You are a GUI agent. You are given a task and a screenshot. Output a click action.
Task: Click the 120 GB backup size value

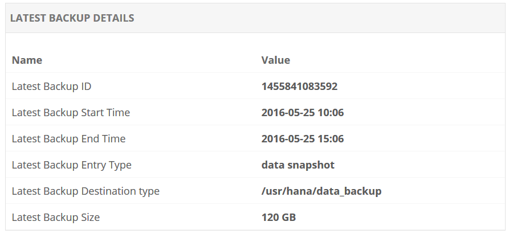click(279, 218)
